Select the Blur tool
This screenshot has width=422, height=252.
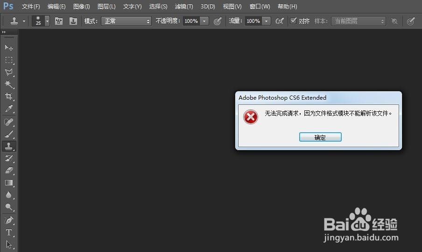click(x=8, y=195)
